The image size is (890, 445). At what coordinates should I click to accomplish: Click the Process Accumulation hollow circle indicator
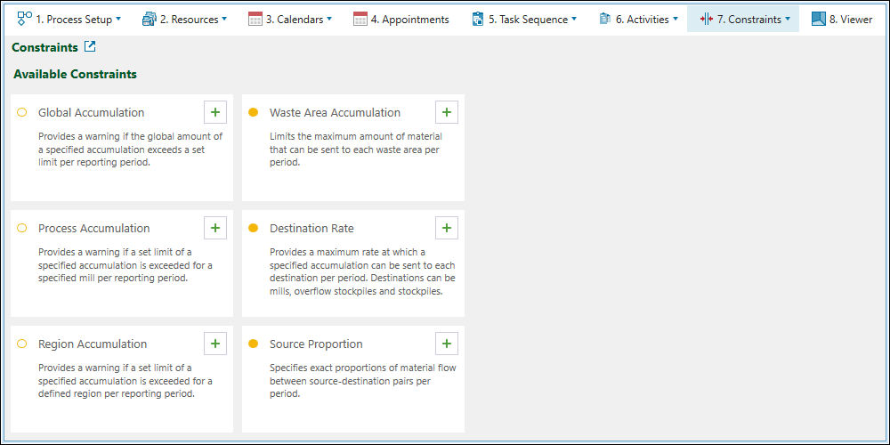(22, 228)
